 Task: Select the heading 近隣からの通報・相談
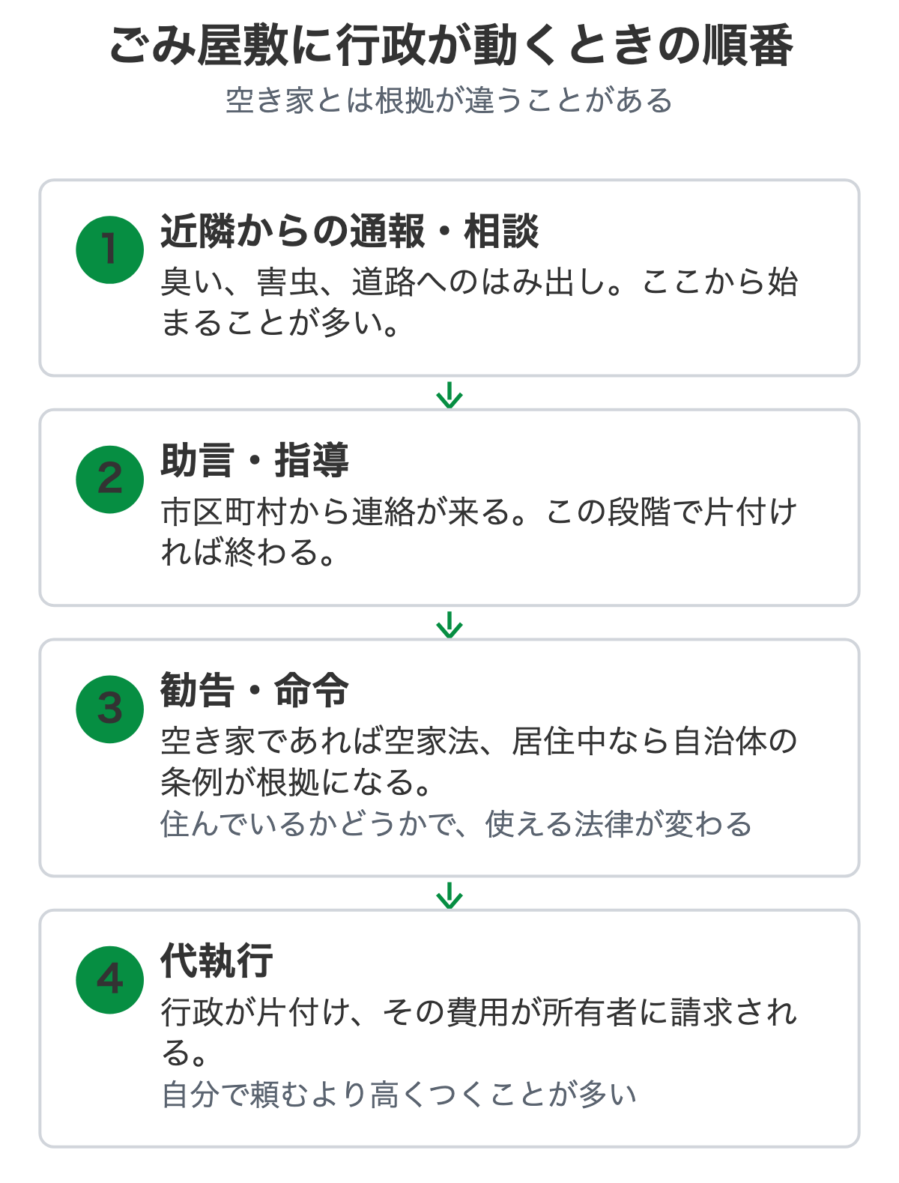[350, 231]
